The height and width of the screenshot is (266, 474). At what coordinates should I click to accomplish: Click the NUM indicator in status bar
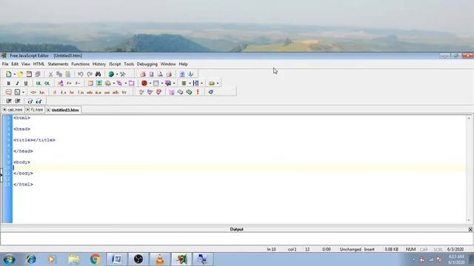tap(410, 250)
